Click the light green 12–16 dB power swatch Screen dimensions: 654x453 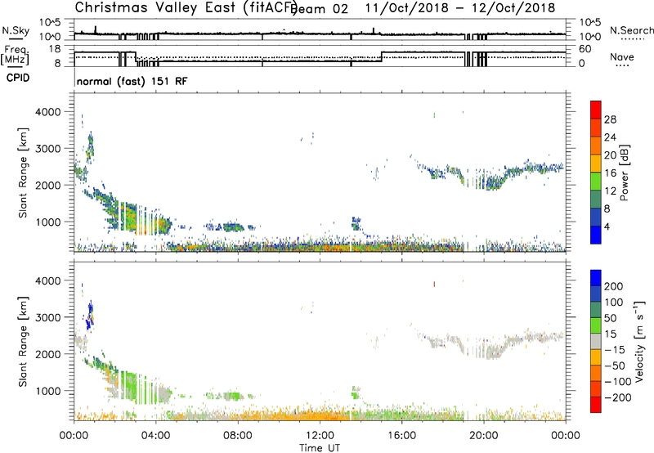tap(596, 181)
